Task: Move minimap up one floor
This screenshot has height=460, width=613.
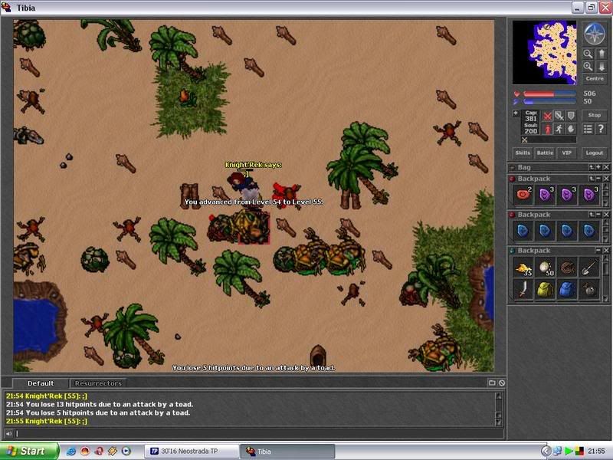Action: 602,54
